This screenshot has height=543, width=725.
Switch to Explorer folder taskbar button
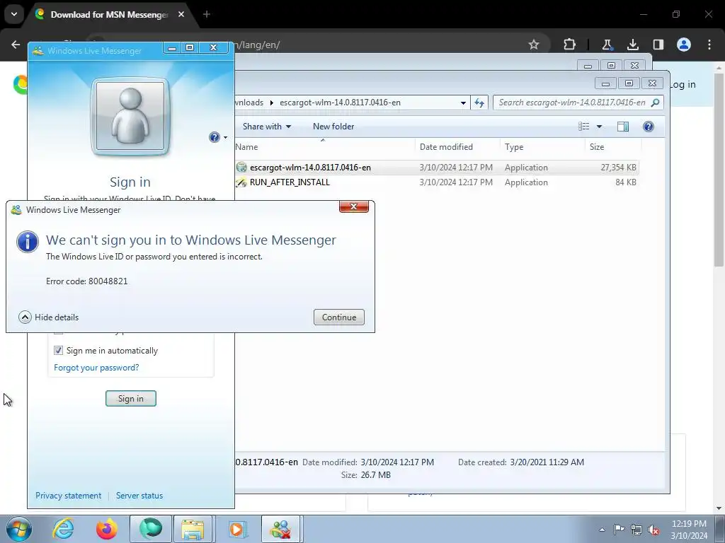click(x=193, y=529)
